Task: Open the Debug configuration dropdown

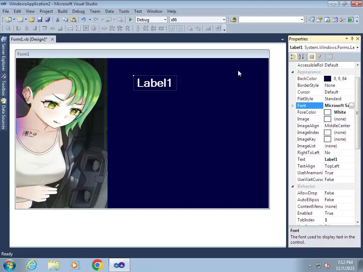Action: (x=165, y=20)
